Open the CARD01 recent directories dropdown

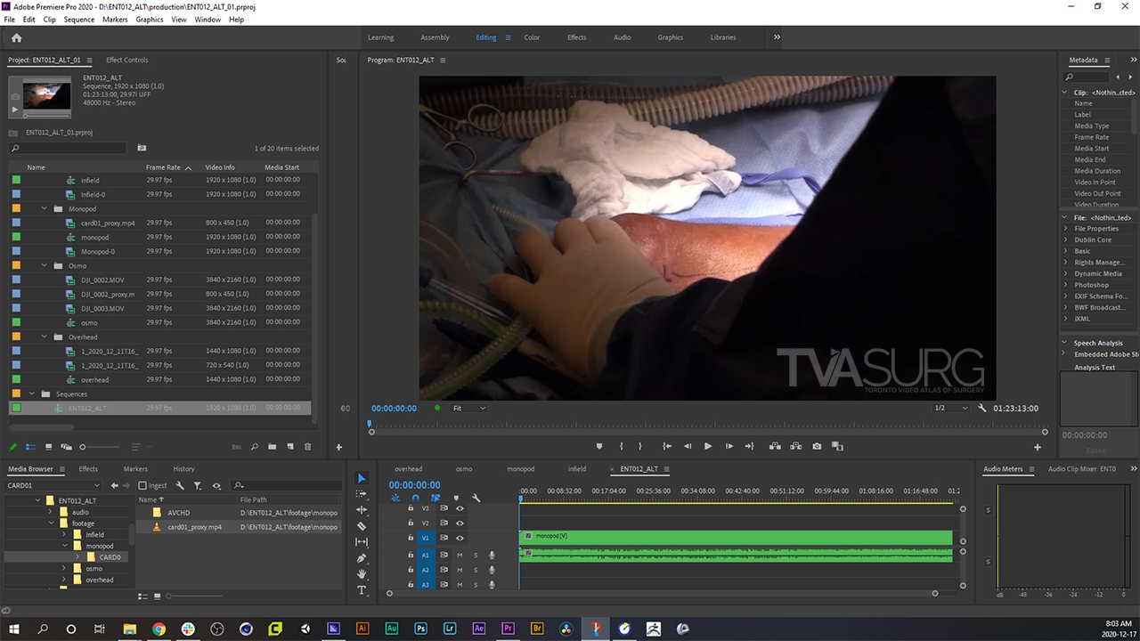[55, 485]
